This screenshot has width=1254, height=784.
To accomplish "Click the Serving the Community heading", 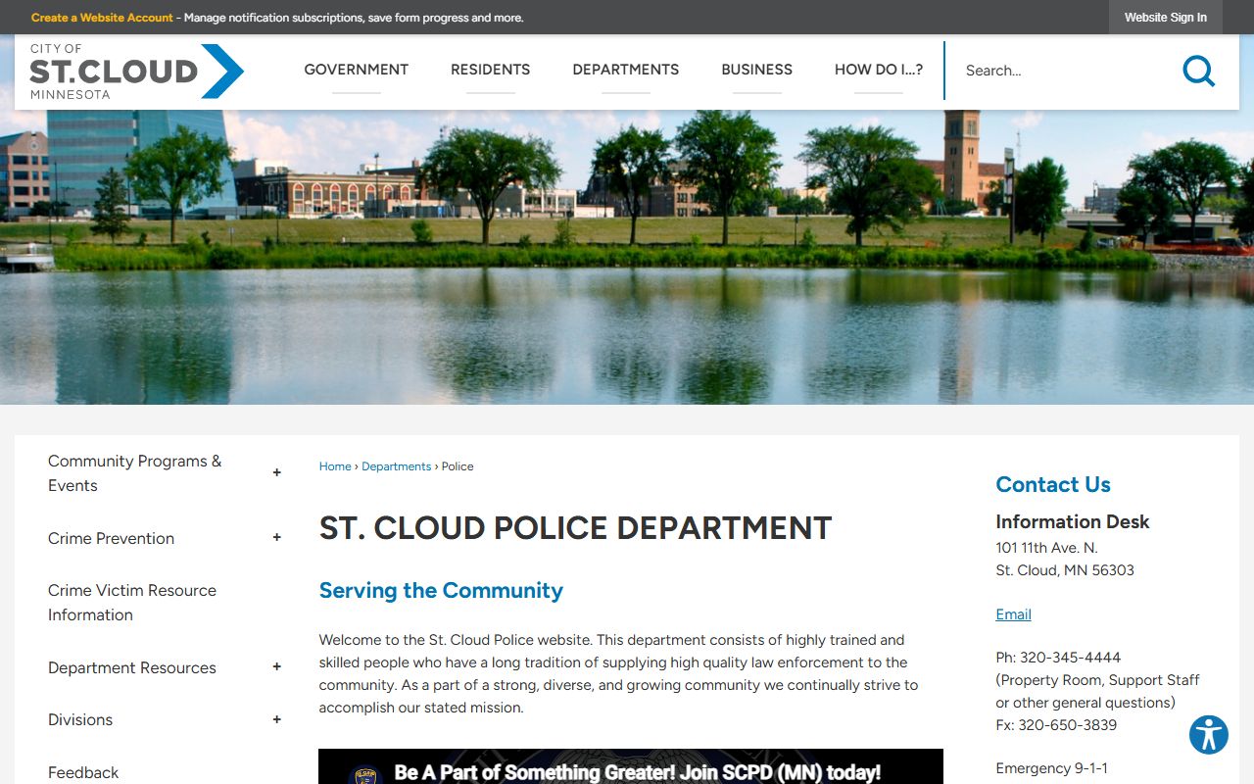I will coord(441,590).
